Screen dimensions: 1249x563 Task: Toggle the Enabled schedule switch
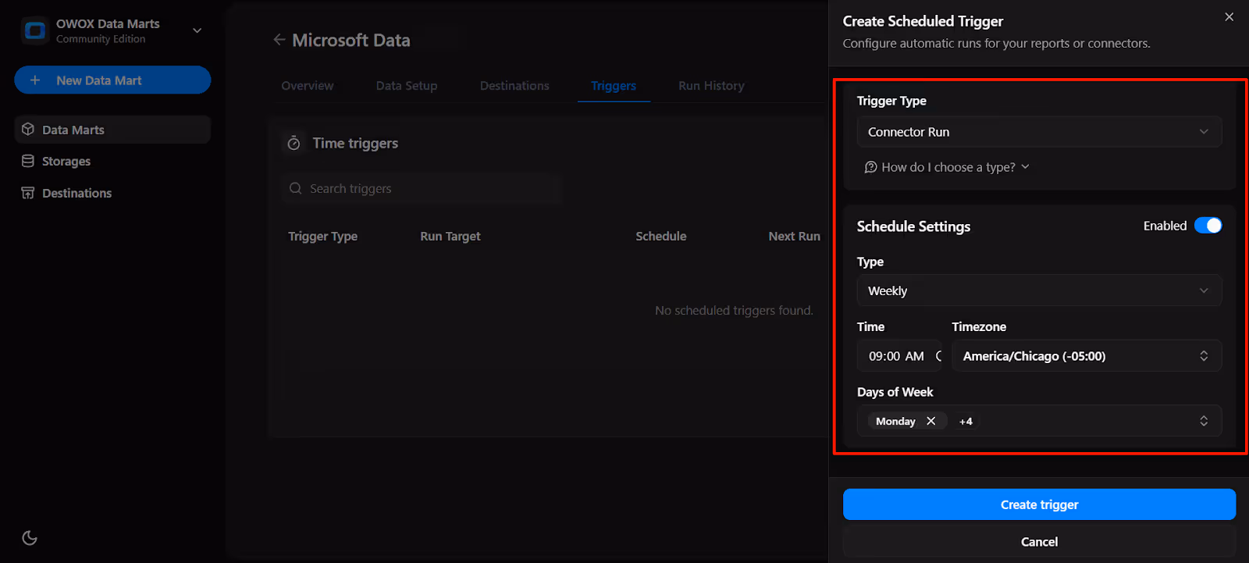click(1208, 226)
